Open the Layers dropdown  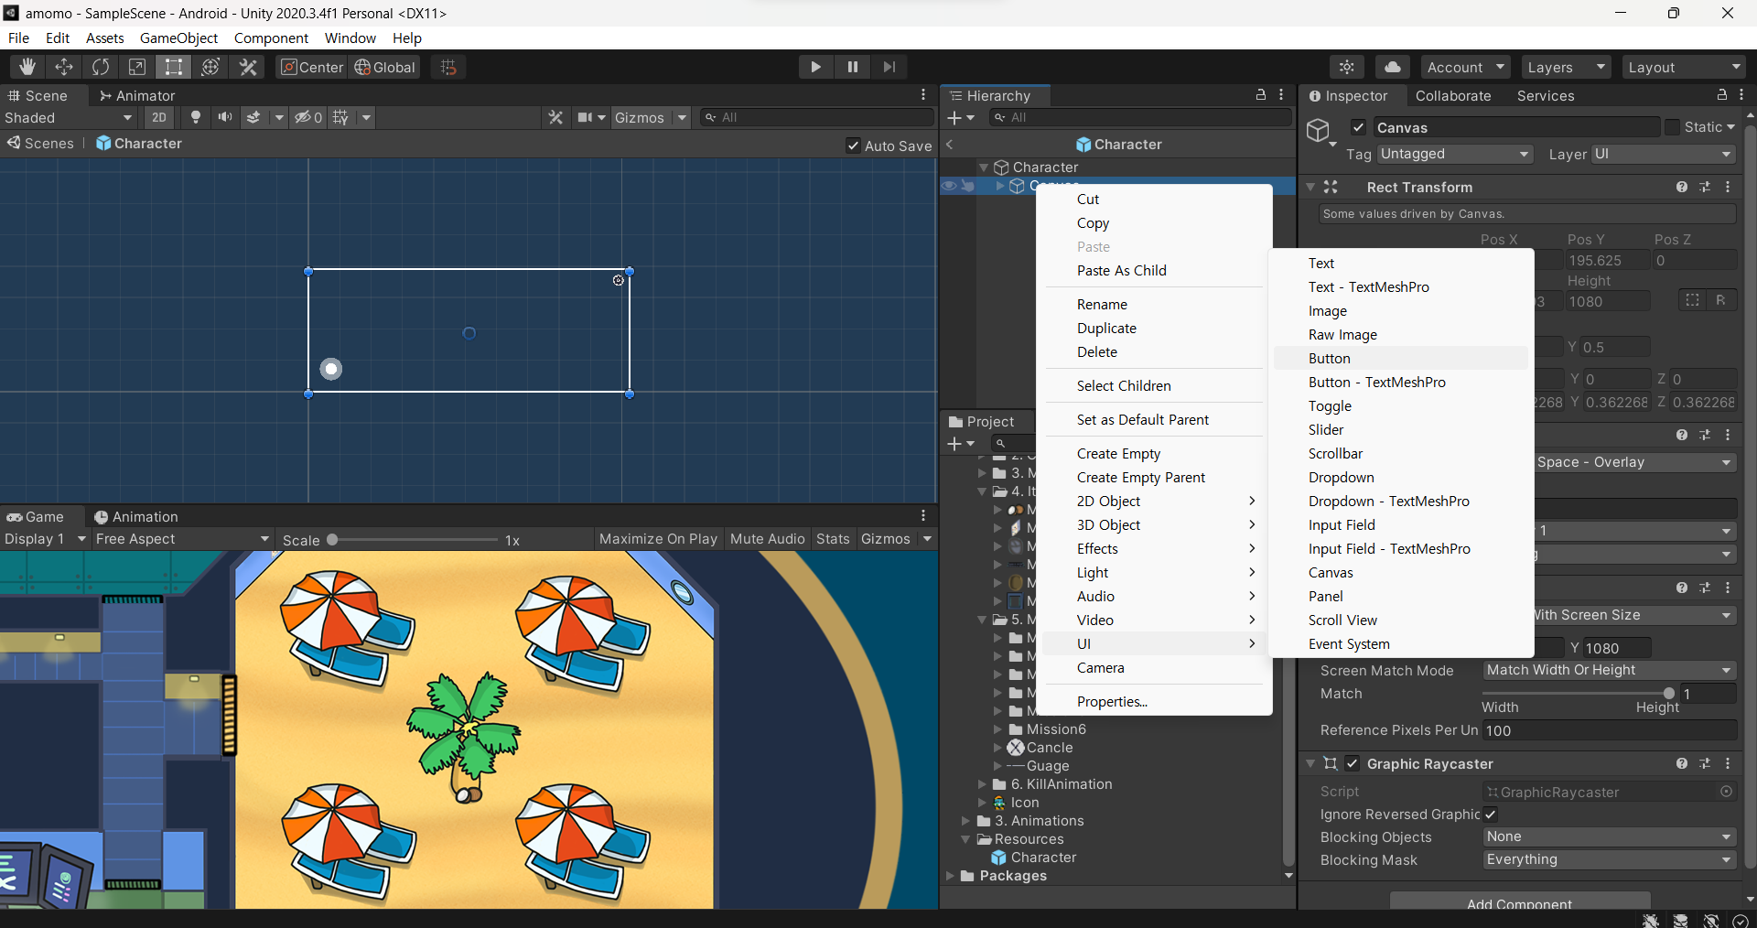click(x=1566, y=67)
